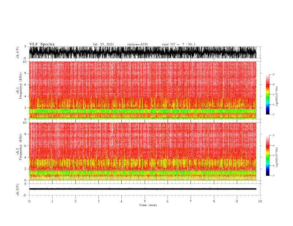Viewport: 293px width, 226px height.
Task: Click time axis tick label "6"
Action: click(168, 201)
